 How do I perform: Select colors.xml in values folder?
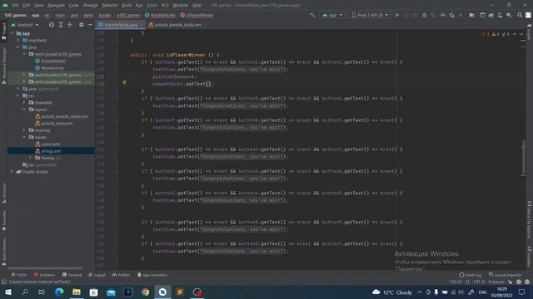[x=47, y=144]
